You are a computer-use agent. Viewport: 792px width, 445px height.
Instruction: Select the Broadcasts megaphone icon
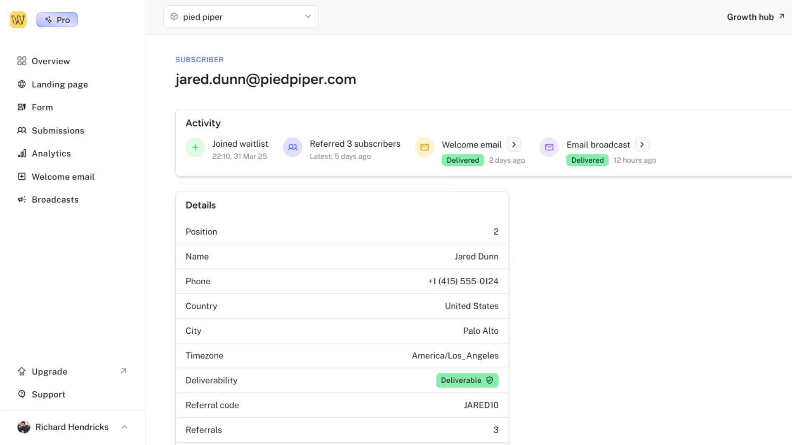22,199
